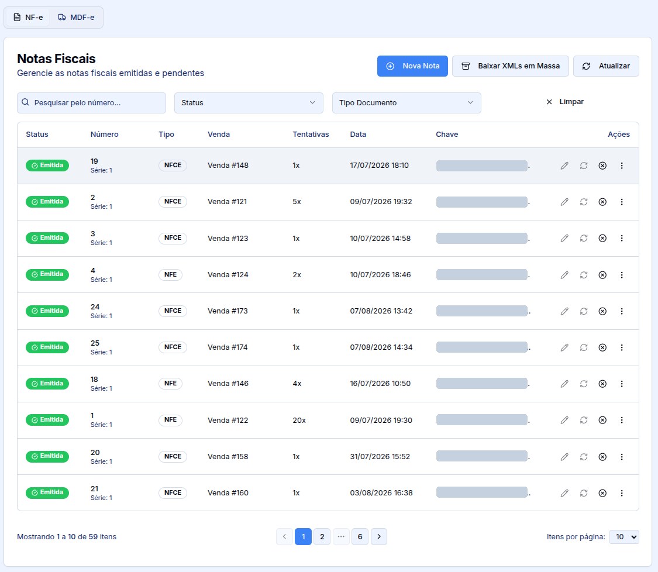Click pencil edit icon for Venda #121

(x=564, y=202)
